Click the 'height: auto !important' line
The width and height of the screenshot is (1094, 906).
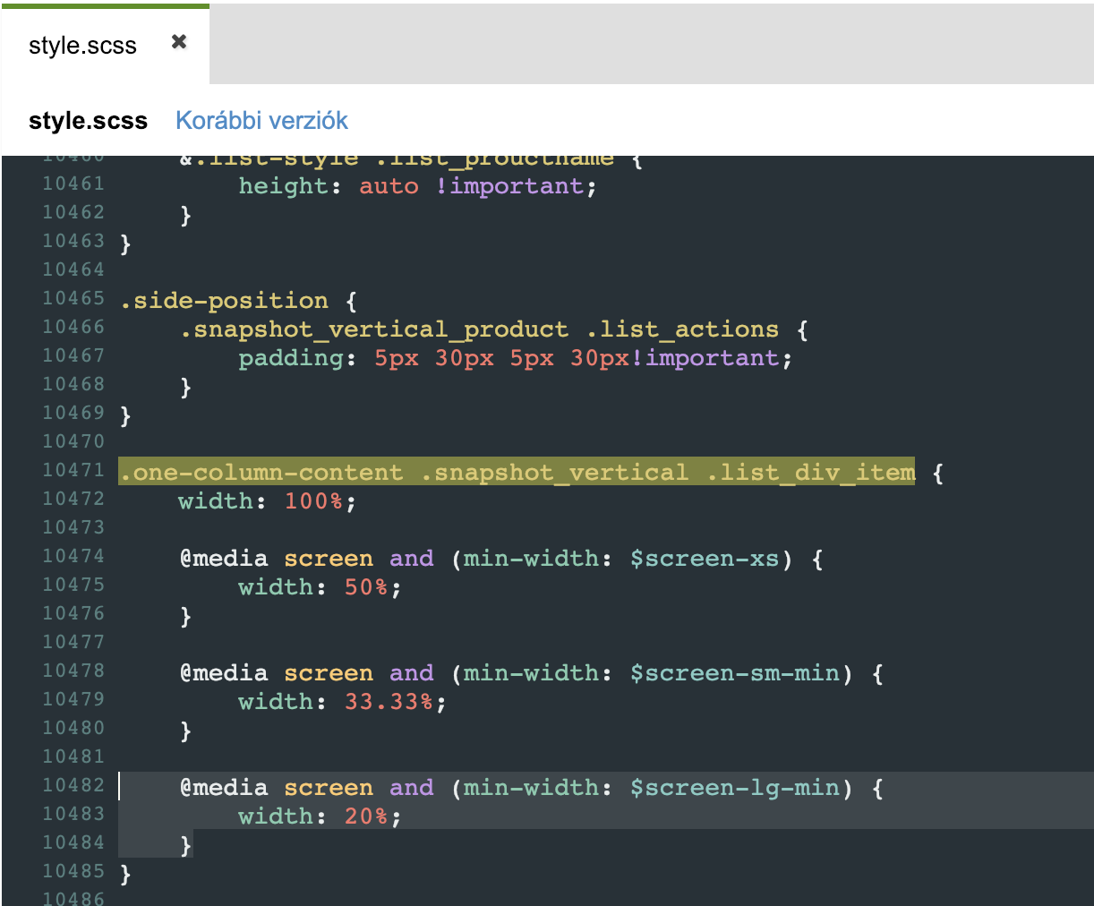(x=417, y=186)
